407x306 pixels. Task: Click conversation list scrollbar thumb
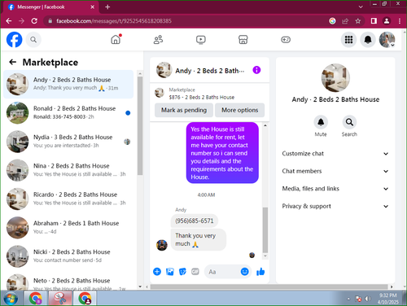point(140,125)
